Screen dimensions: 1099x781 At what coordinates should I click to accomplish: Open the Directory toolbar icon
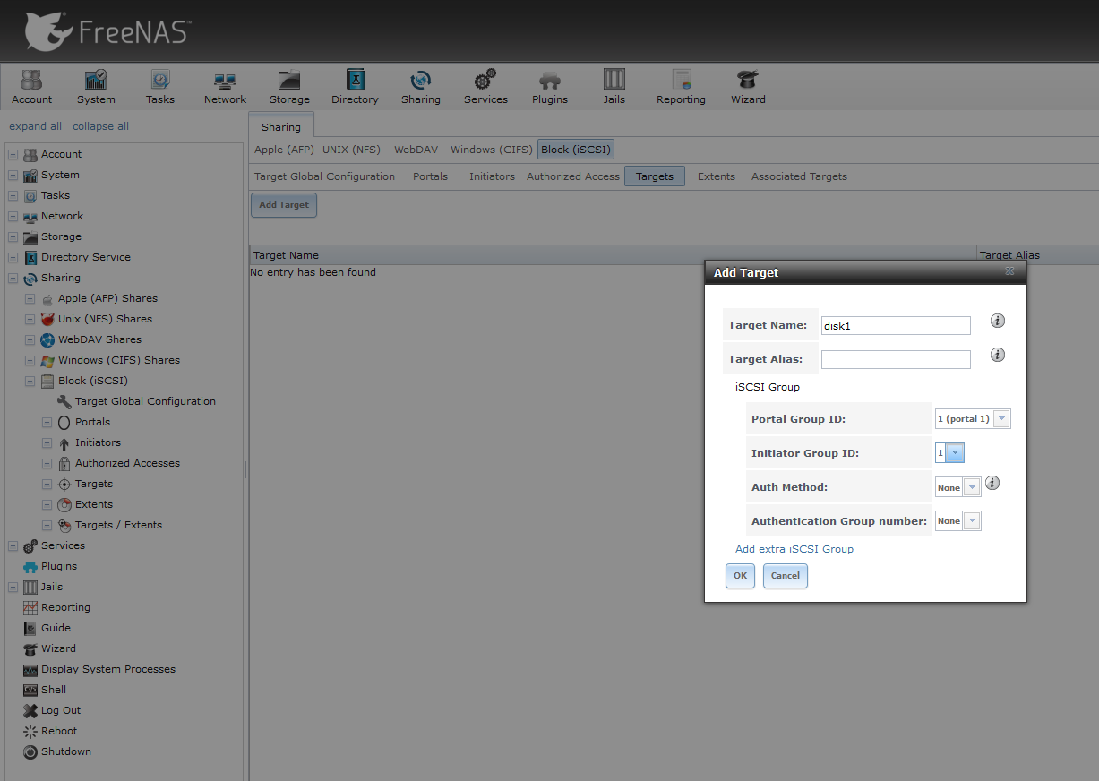click(355, 87)
